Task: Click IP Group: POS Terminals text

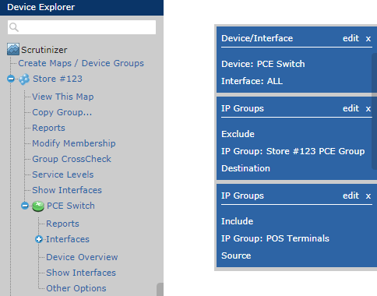Action: [275, 238]
